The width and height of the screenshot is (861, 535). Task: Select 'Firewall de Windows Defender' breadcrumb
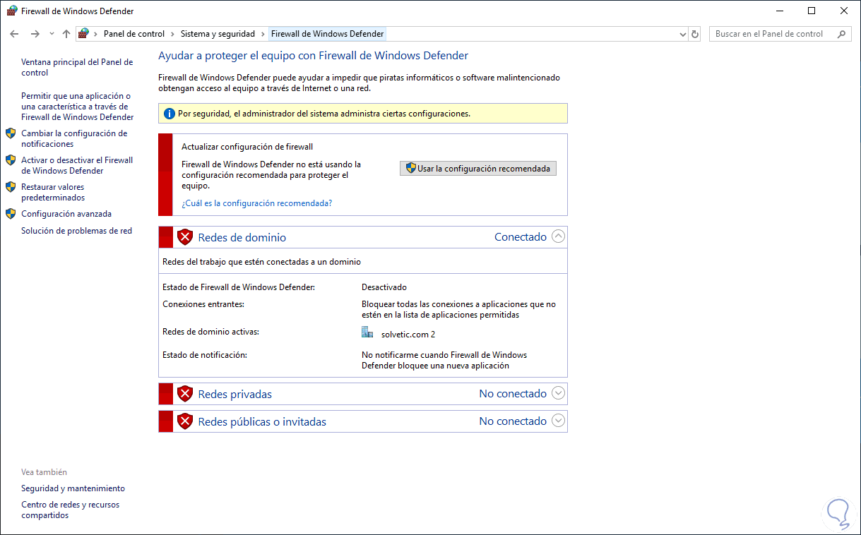[x=328, y=34]
